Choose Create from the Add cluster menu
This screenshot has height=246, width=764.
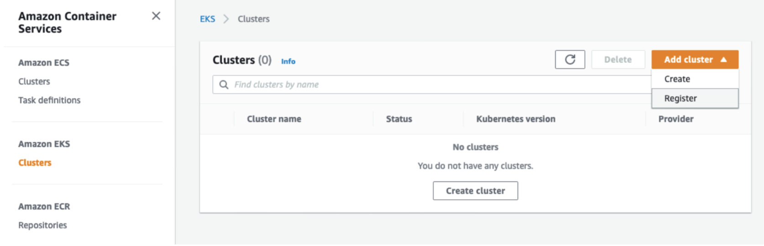click(x=695, y=79)
